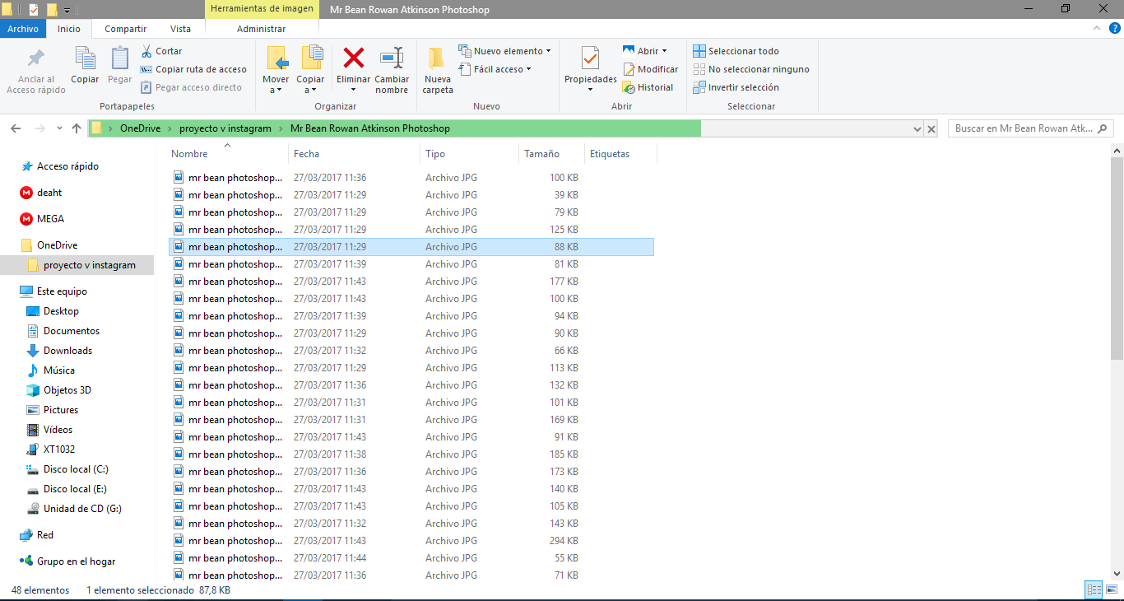Viewport: 1124px width, 601px height.
Task: Click OneDrive in the address breadcrumb
Action: [x=140, y=128]
